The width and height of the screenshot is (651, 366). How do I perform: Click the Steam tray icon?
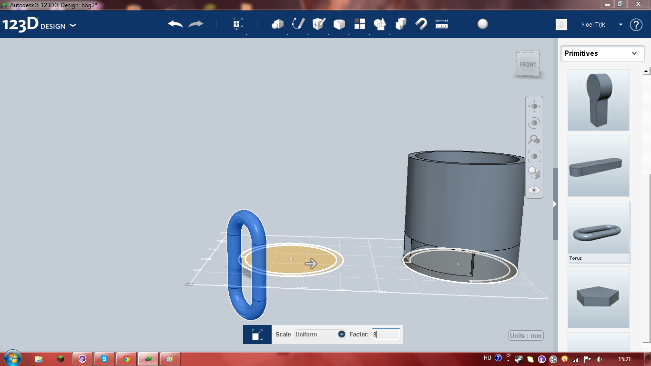pyautogui.click(x=519, y=359)
